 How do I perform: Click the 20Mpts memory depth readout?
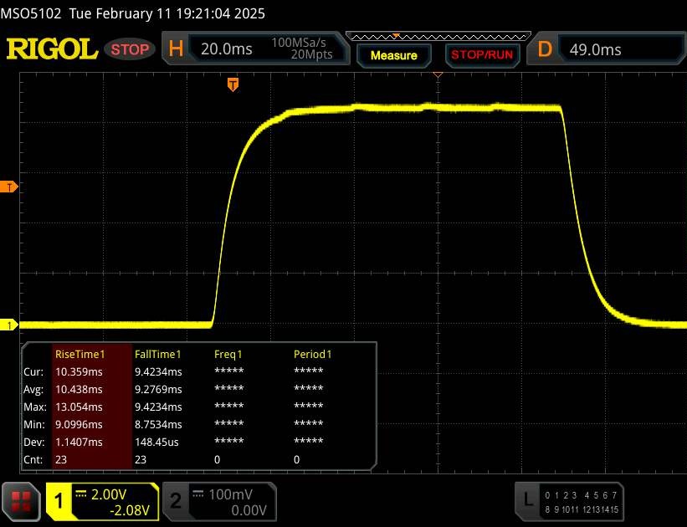[x=311, y=54]
